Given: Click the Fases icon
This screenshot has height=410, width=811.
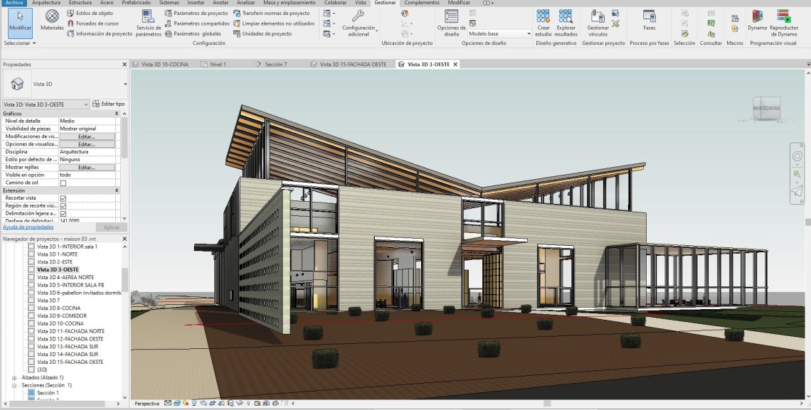Looking at the screenshot, I should coord(649,20).
